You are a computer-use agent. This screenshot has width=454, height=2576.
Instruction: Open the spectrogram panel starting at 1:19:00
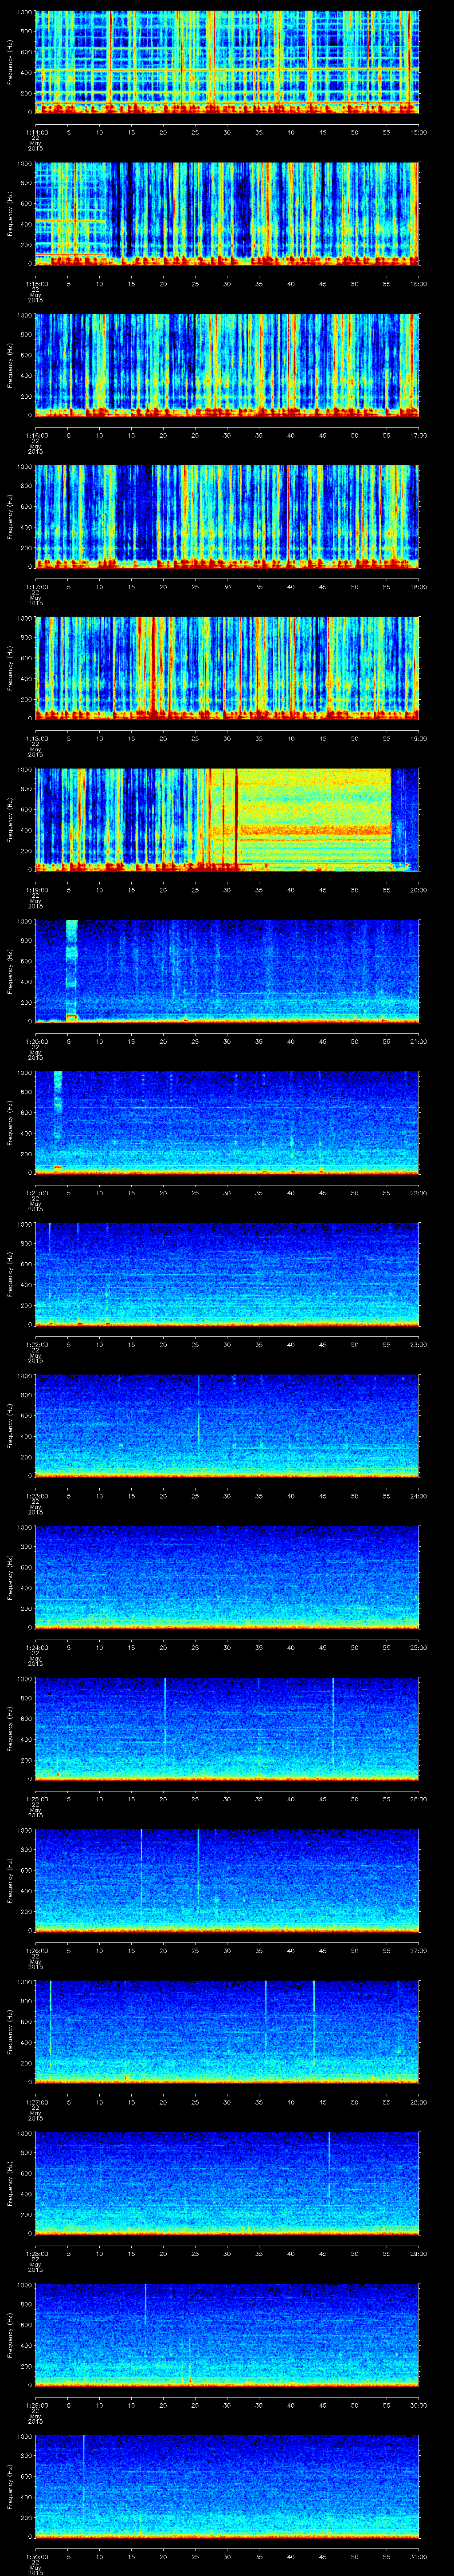coord(227,820)
